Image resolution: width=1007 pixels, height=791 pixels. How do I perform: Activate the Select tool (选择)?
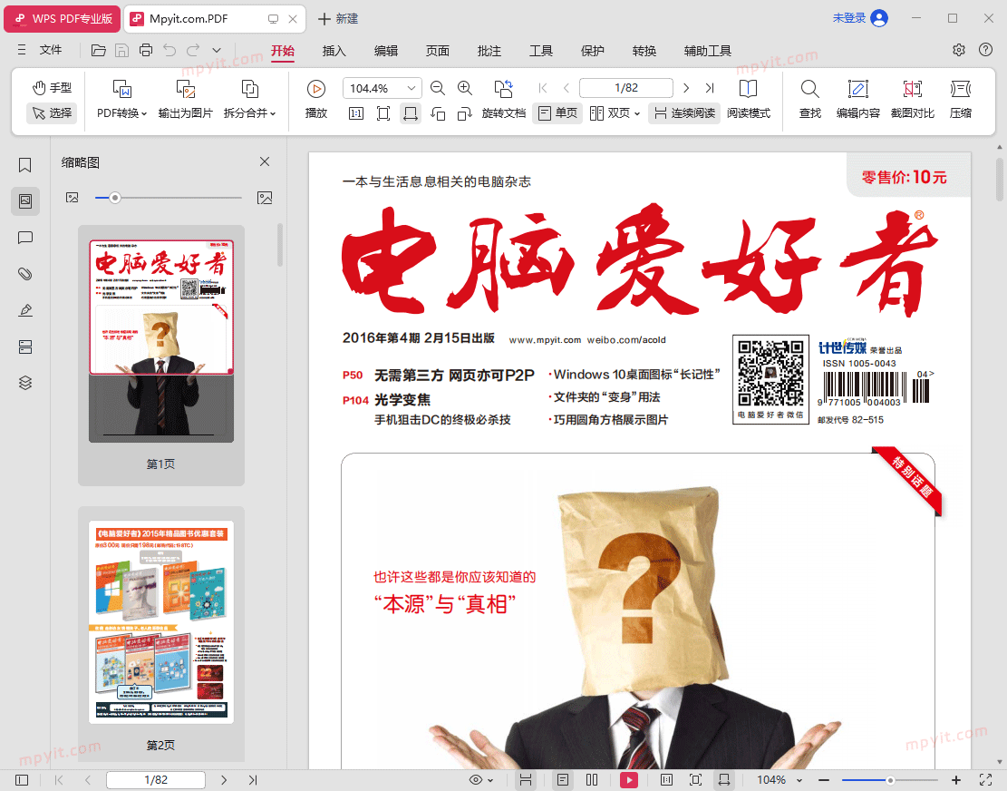click(x=52, y=113)
